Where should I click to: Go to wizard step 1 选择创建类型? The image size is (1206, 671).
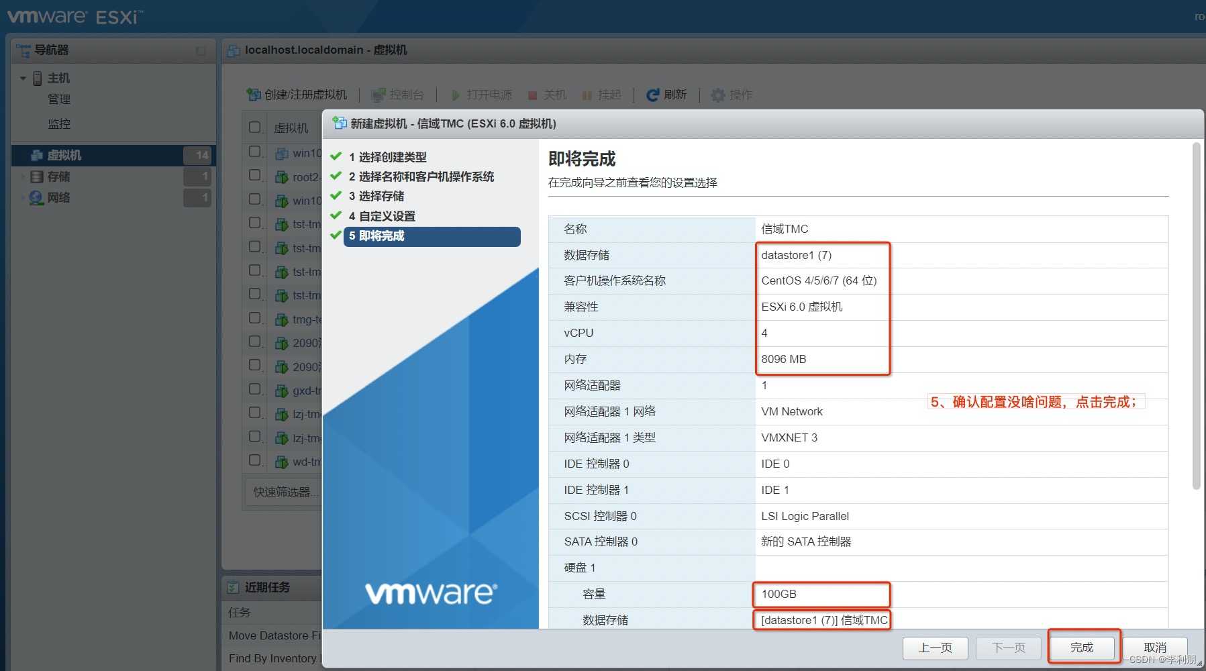(x=387, y=157)
